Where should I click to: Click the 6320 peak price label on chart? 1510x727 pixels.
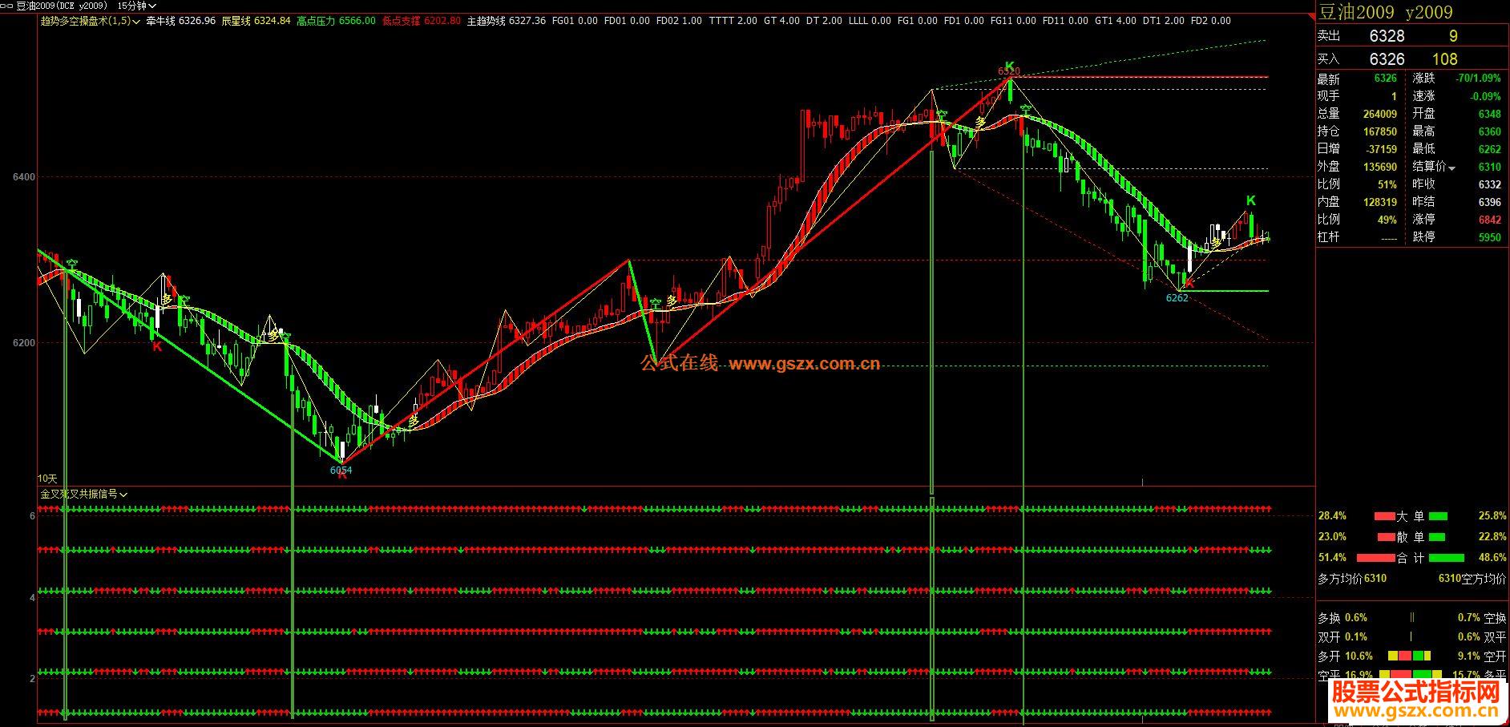[x=1009, y=72]
